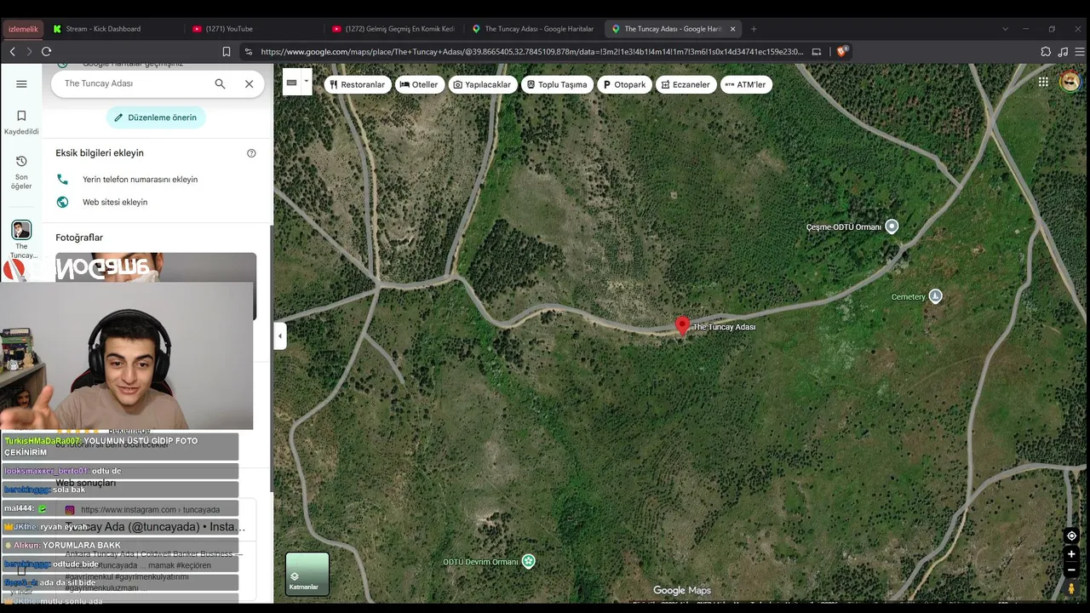This screenshot has width=1090, height=613.
Task: Open the Google Maps hamburger menu
Action: pyautogui.click(x=21, y=83)
